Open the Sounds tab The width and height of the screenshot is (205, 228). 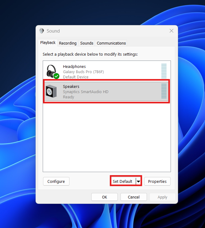(x=87, y=43)
